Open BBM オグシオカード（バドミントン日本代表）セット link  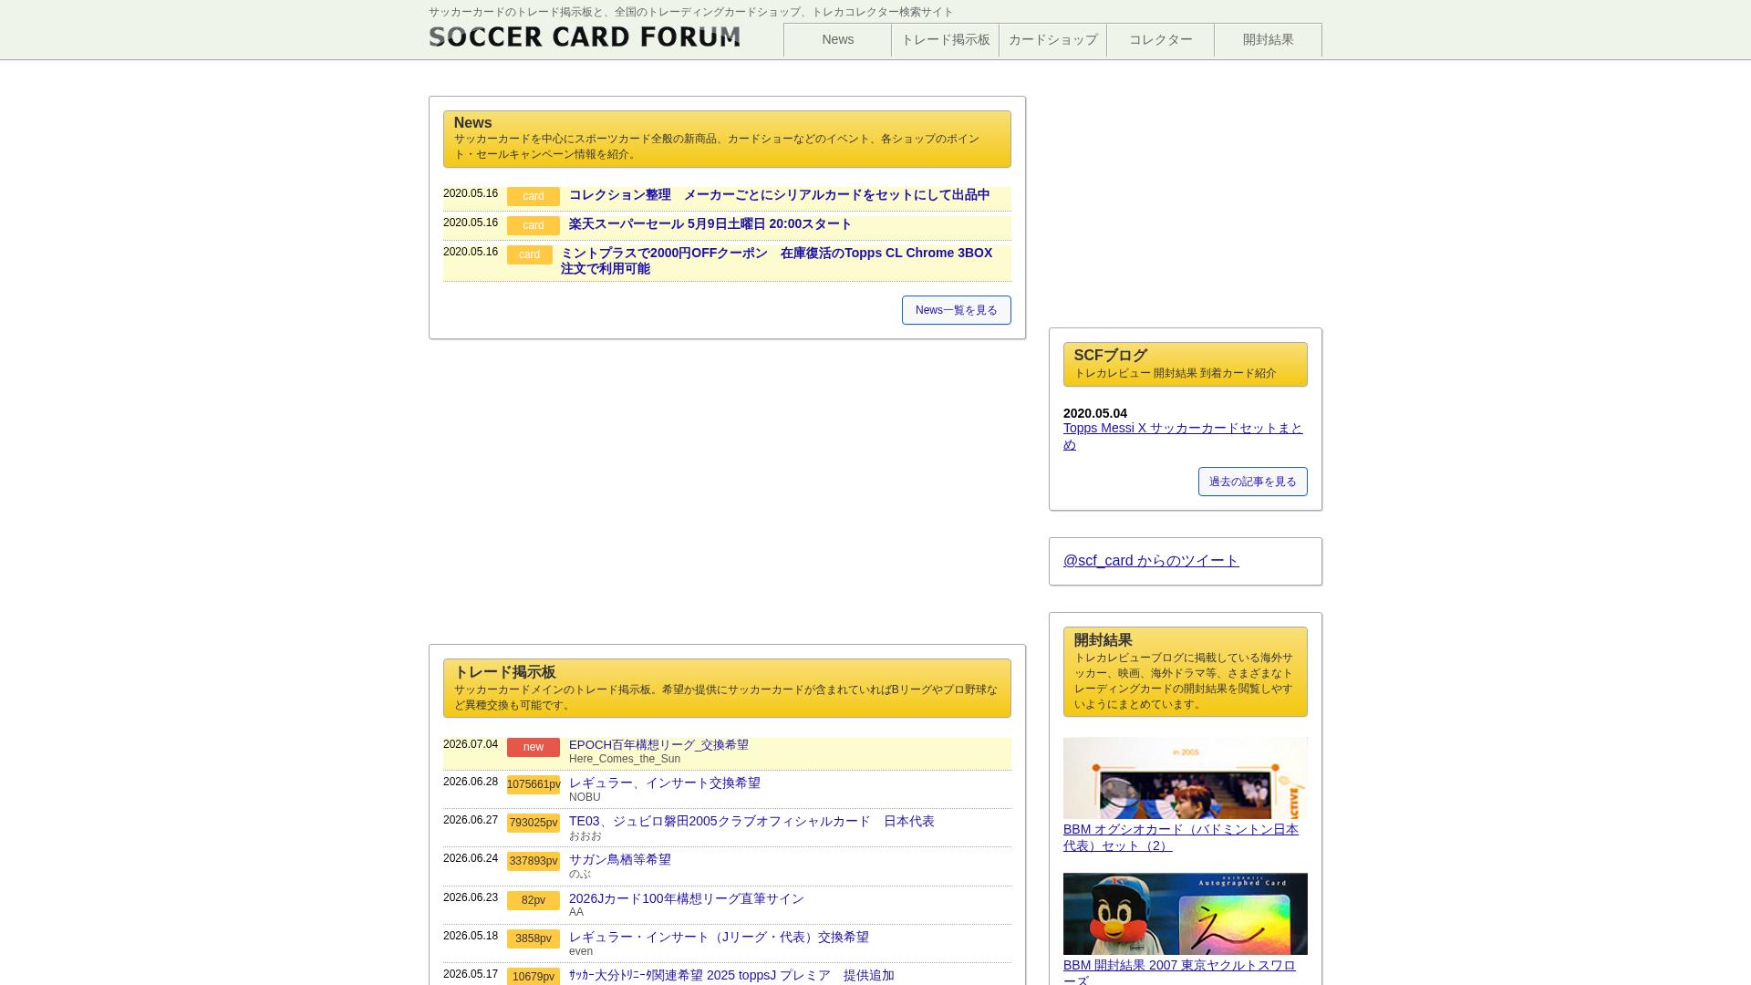1181,837
